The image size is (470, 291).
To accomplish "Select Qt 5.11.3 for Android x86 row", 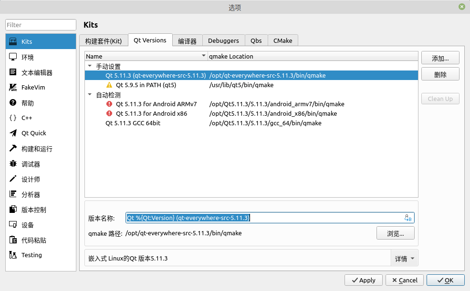I will coord(251,113).
